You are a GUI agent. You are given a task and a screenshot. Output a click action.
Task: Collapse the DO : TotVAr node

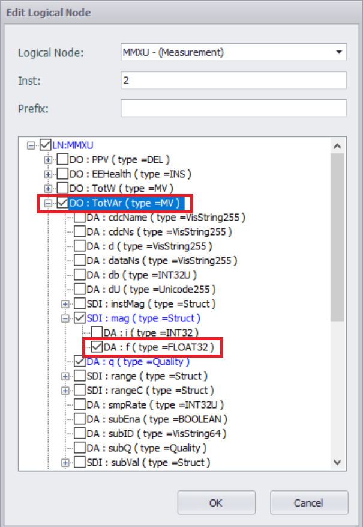[49, 204]
